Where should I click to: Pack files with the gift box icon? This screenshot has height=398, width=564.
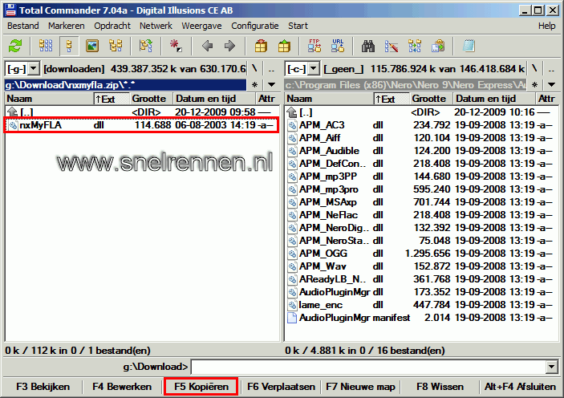(261, 46)
